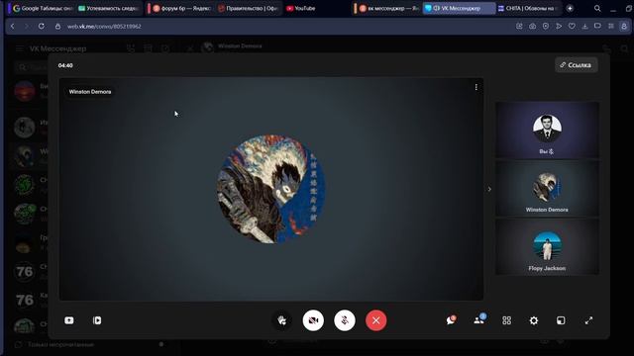Open the browser profile account icon
Viewport: 634px width, 356px height.
coord(624,27)
